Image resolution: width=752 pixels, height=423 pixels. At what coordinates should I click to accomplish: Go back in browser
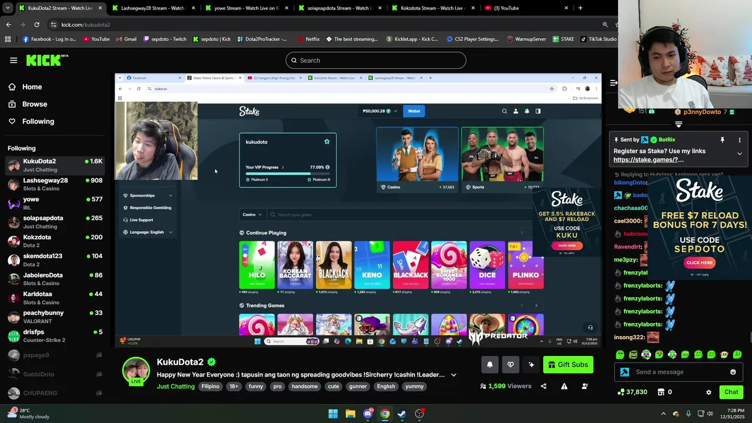click(8, 25)
